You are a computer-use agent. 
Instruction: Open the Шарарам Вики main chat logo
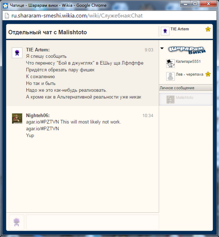point(187,50)
